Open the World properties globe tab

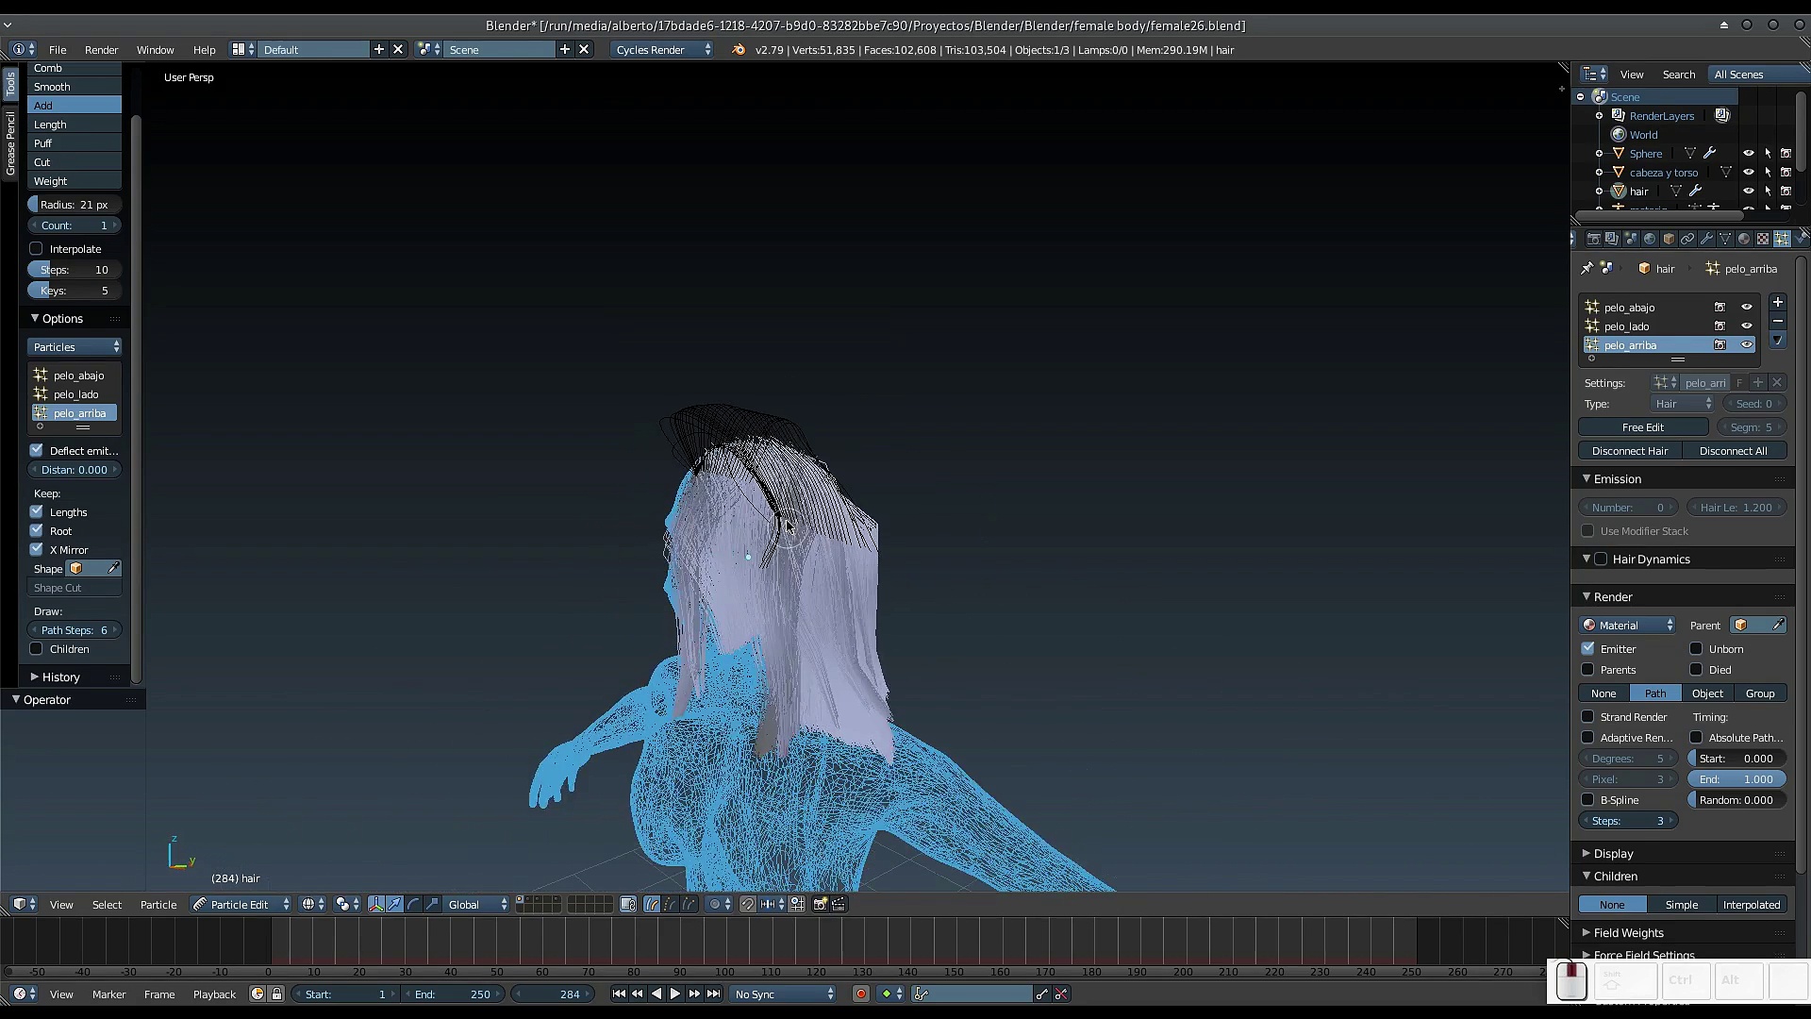1650,239
